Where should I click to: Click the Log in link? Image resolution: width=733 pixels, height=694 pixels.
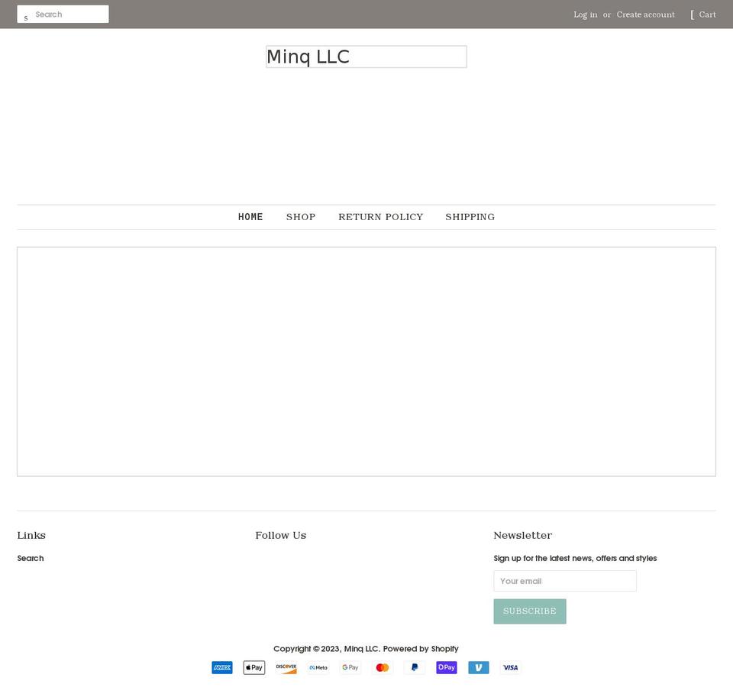point(586,15)
